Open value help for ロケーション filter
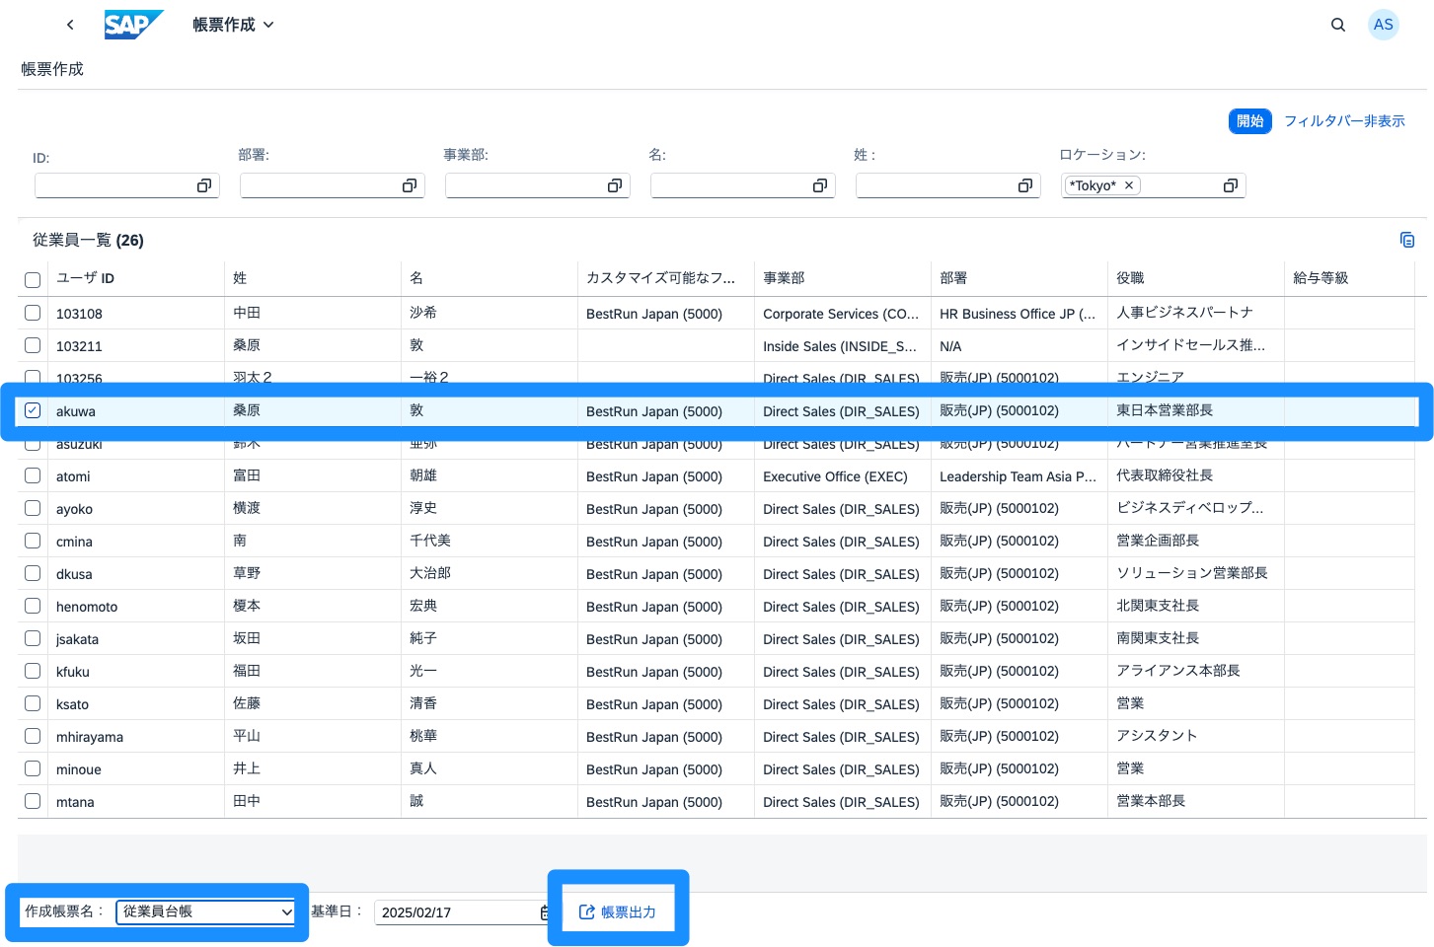The height and width of the screenshot is (947, 1434). pos(1231,185)
